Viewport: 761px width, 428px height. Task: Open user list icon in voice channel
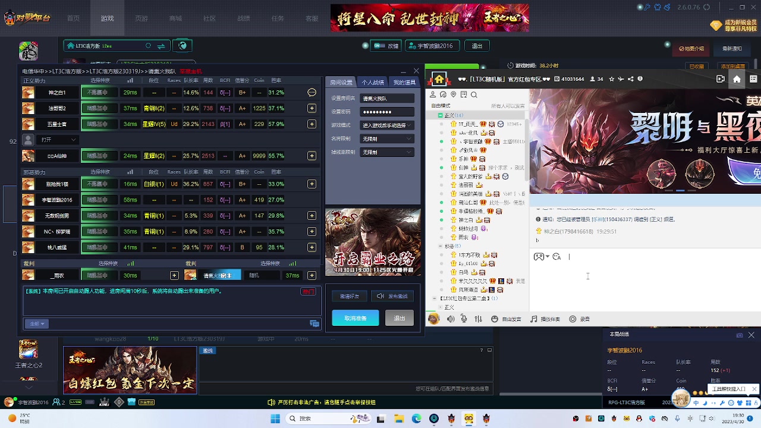click(433, 95)
